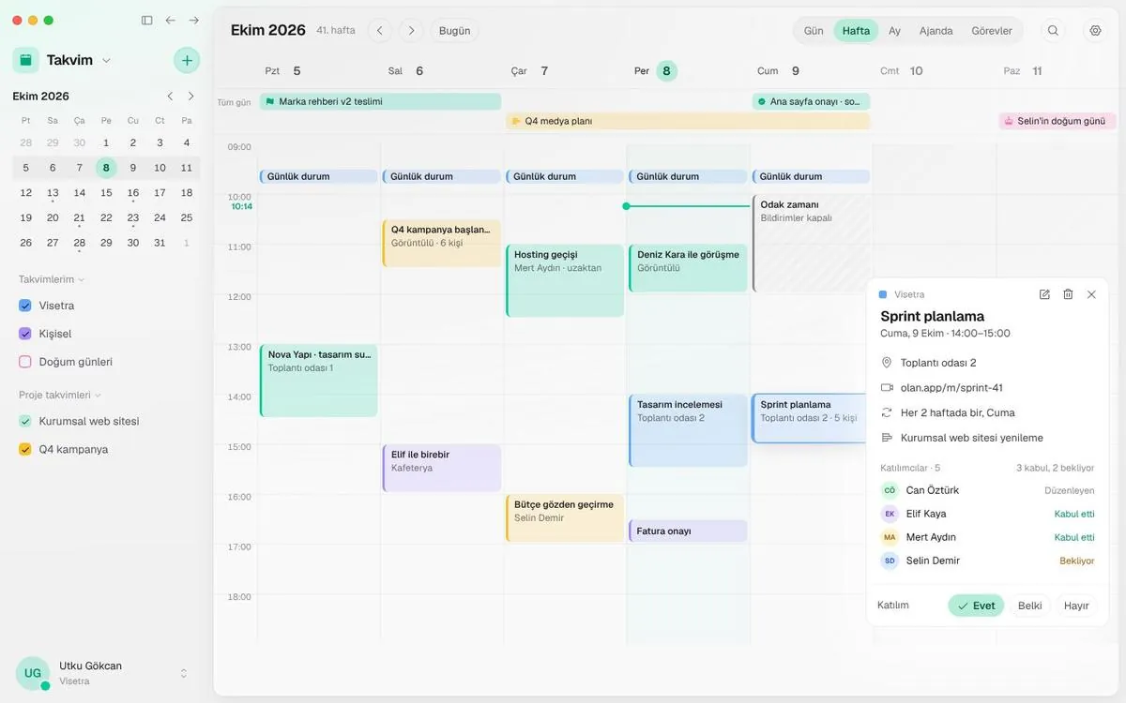Click the green Takvim app icon
This screenshot has width=1126, height=703.
click(26, 60)
